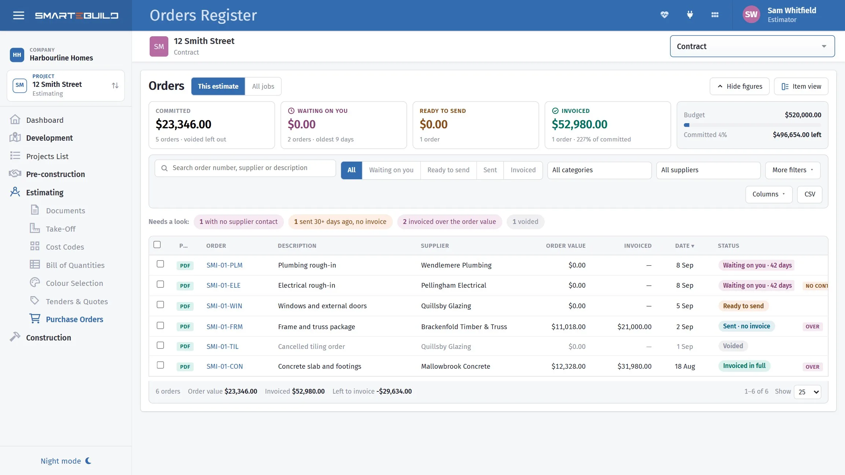Screen dimensions: 845x475
Task: Open Documents in Estimating sidebar
Action: coord(65,210)
